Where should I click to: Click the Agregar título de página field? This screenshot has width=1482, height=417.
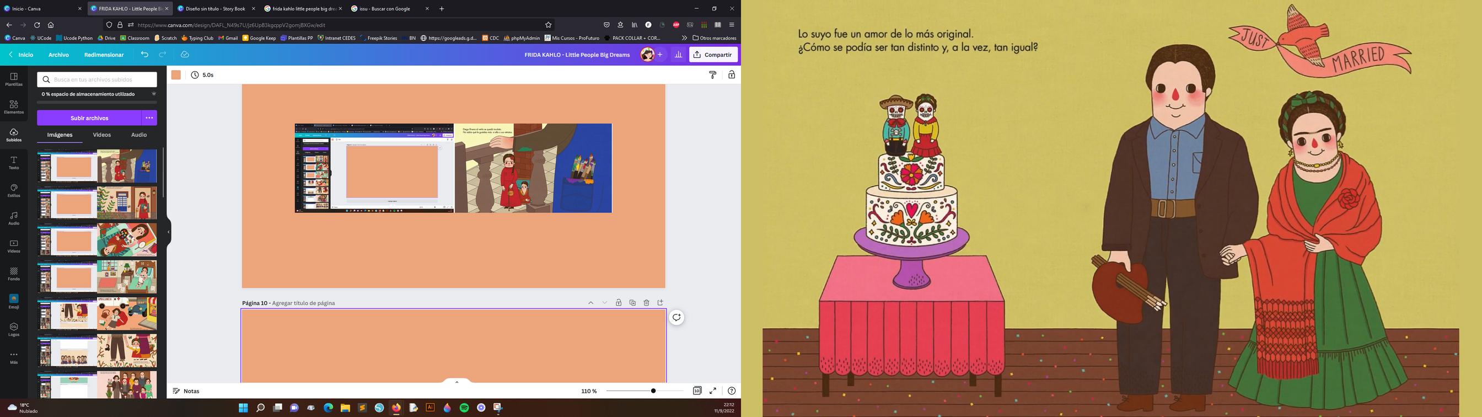pyautogui.click(x=303, y=303)
